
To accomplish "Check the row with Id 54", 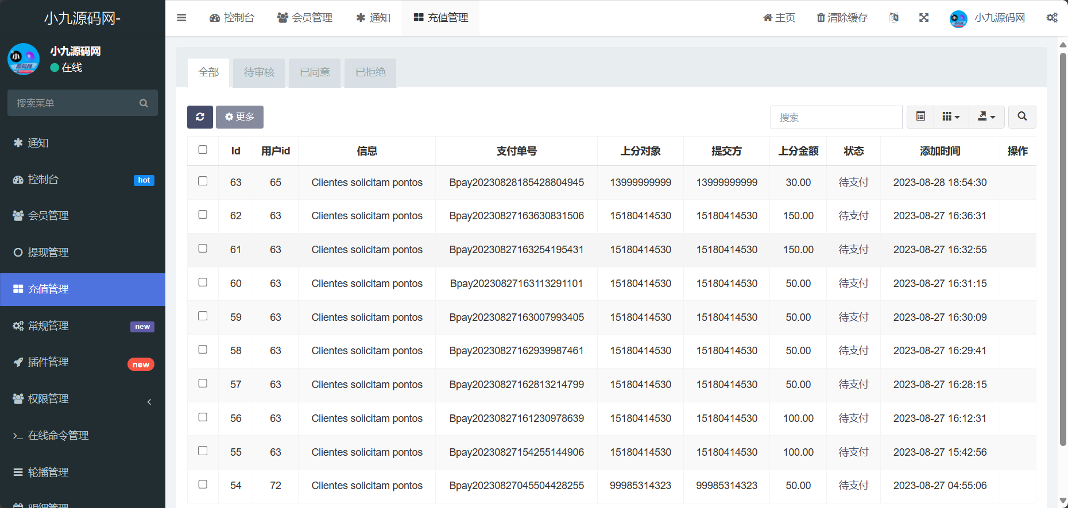I will coord(203,484).
